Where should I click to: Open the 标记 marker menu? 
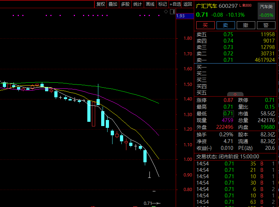coord(163,4)
